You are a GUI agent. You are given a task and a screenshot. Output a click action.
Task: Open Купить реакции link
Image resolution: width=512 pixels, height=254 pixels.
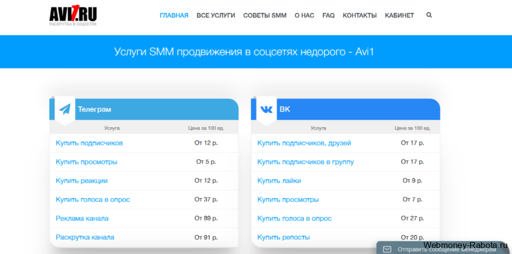[x=81, y=181]
